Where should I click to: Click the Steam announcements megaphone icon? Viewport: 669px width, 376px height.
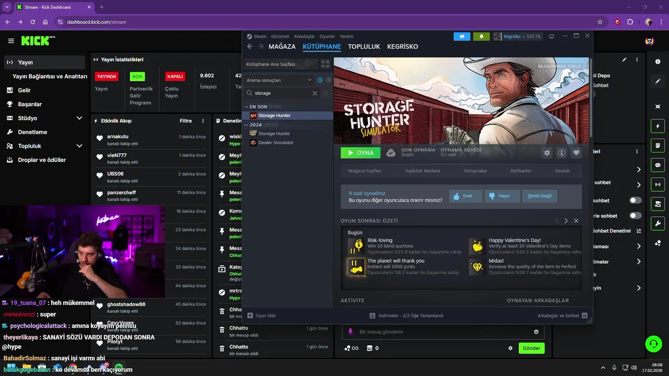462,37
